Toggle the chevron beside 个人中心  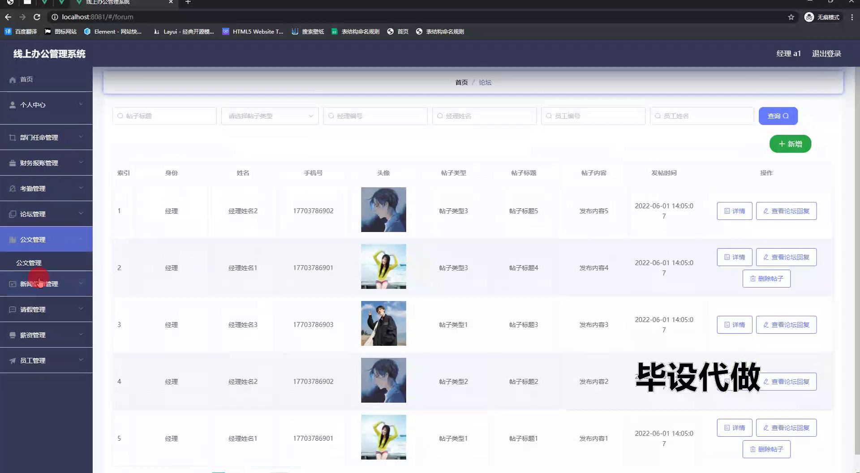coord(81,104)
